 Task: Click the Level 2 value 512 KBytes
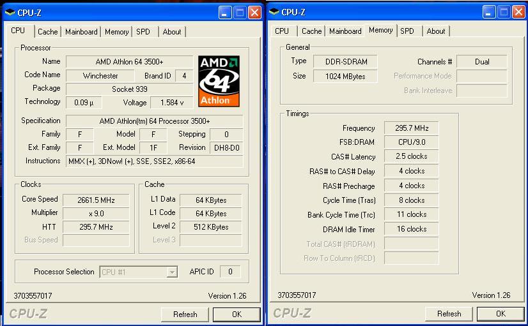pyautogui.click(x=211, y=227)
